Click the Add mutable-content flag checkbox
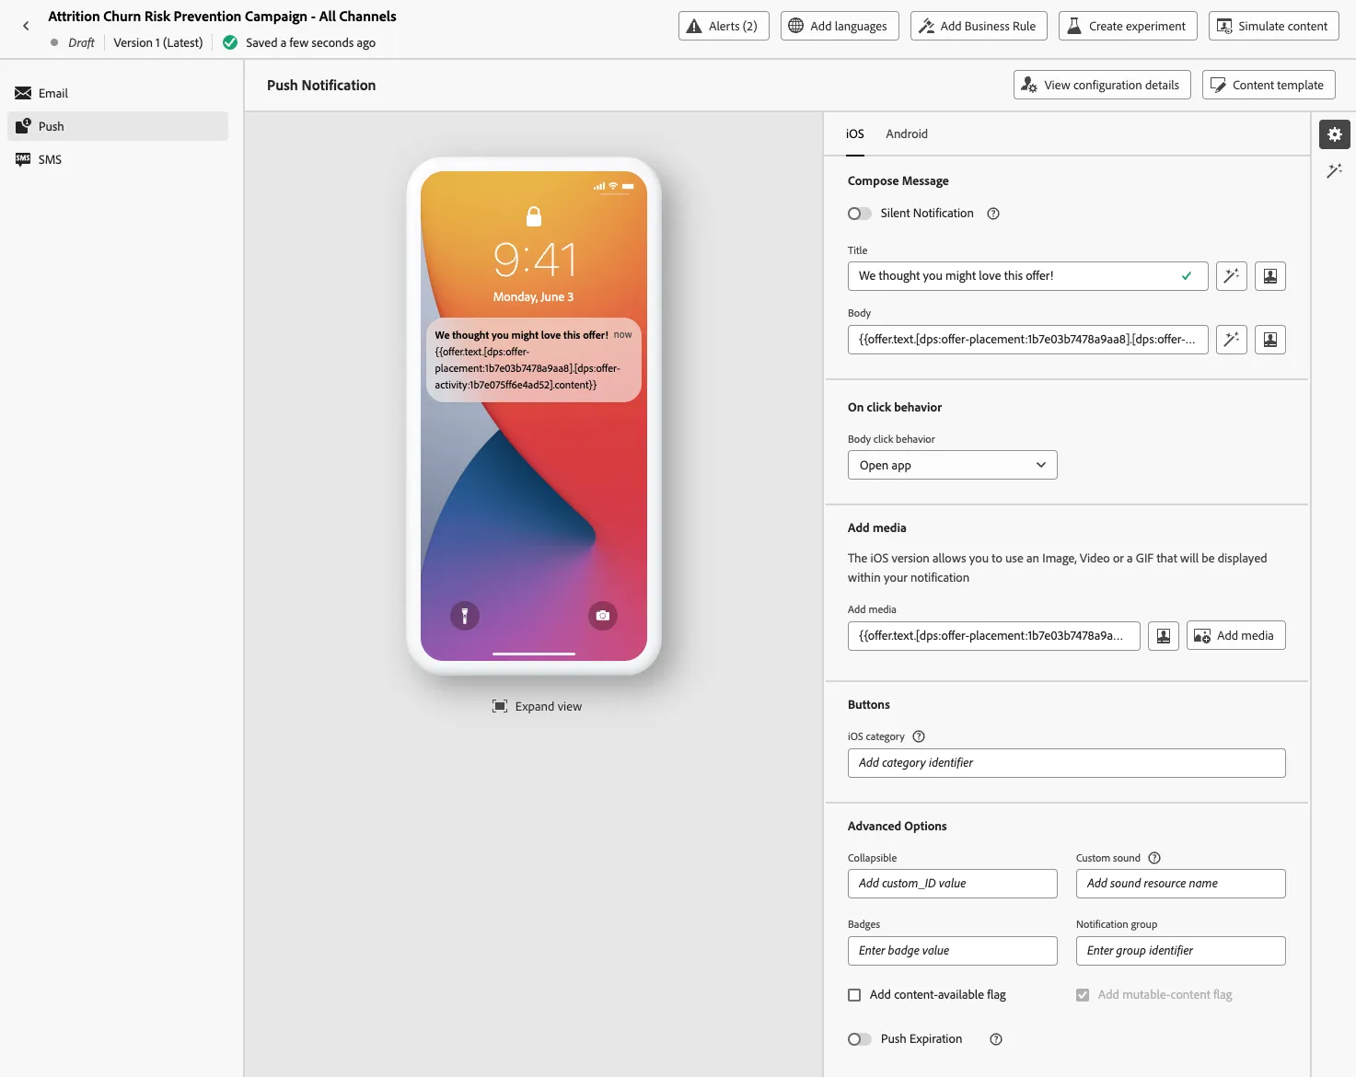1356x1077 pixels. pos(1083,995)
